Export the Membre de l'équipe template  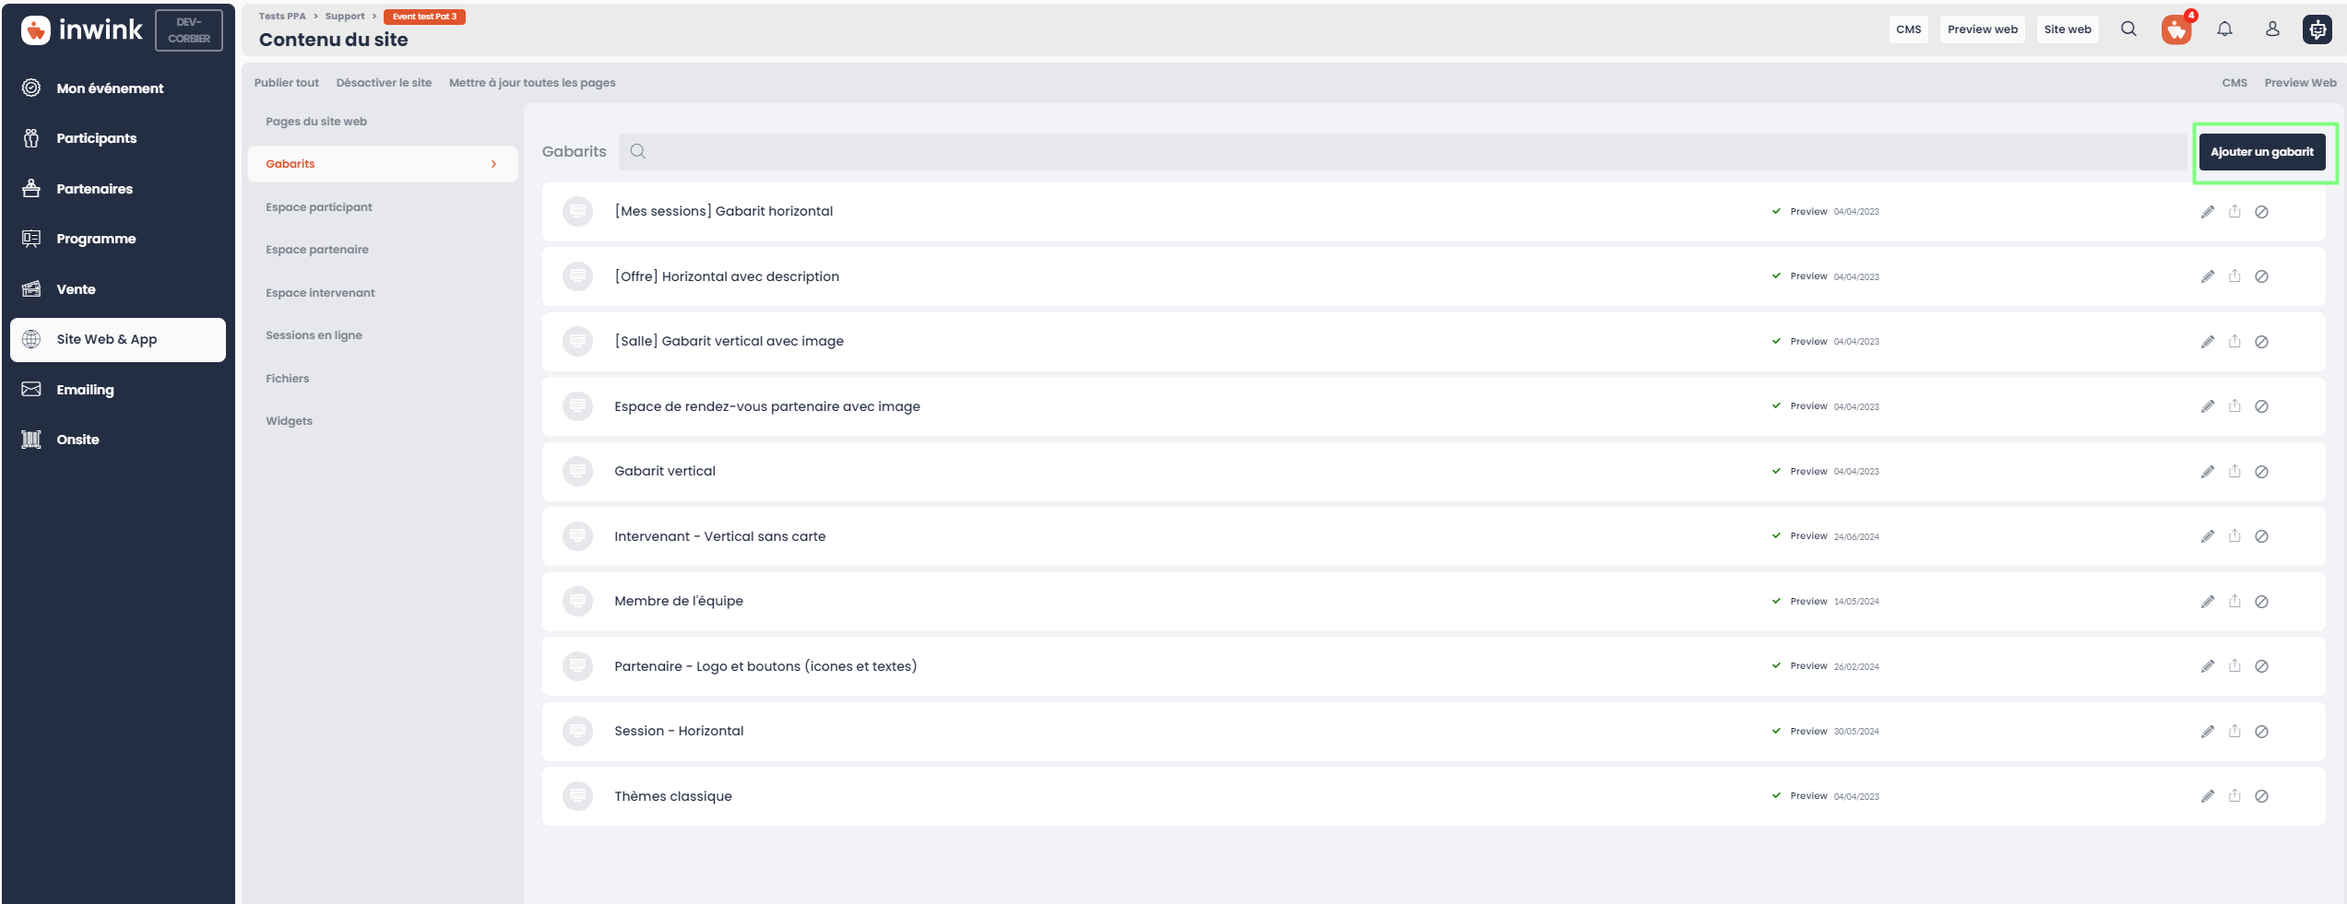click(x=2234, y=601)
